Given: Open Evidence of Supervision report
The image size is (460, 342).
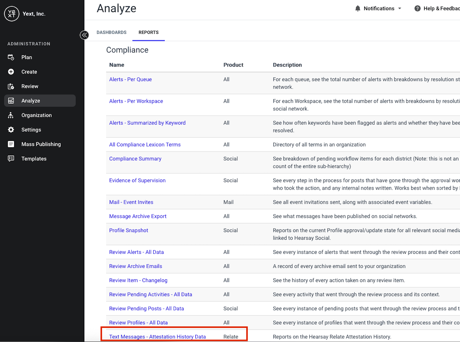Looking at the screenshot, I should 137,180.
